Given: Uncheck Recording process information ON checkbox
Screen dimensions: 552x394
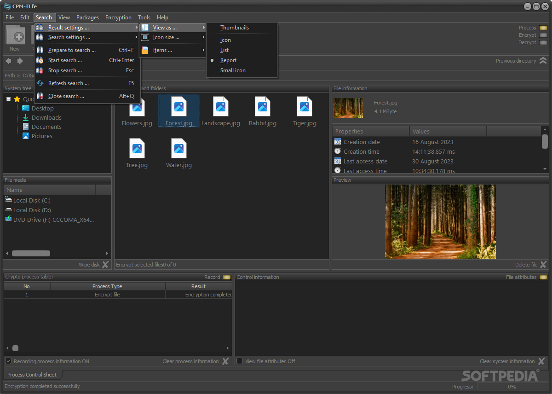Looking at the screenshot, I should click(8, 361).
